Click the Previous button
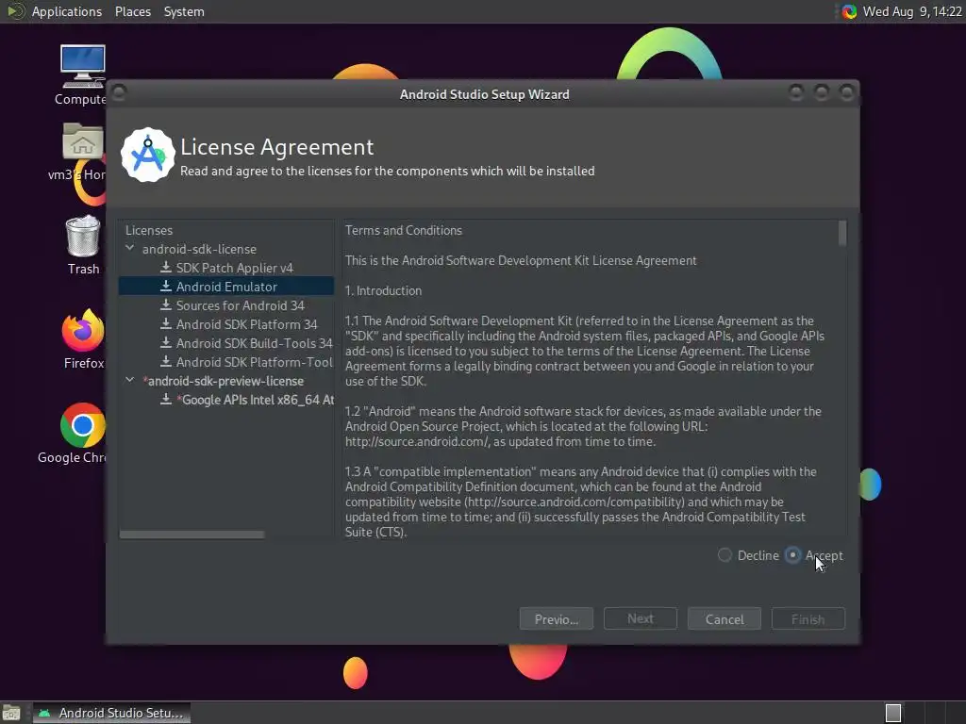The image size is (966, 724). pyautogui.click(x=557, y=618)
